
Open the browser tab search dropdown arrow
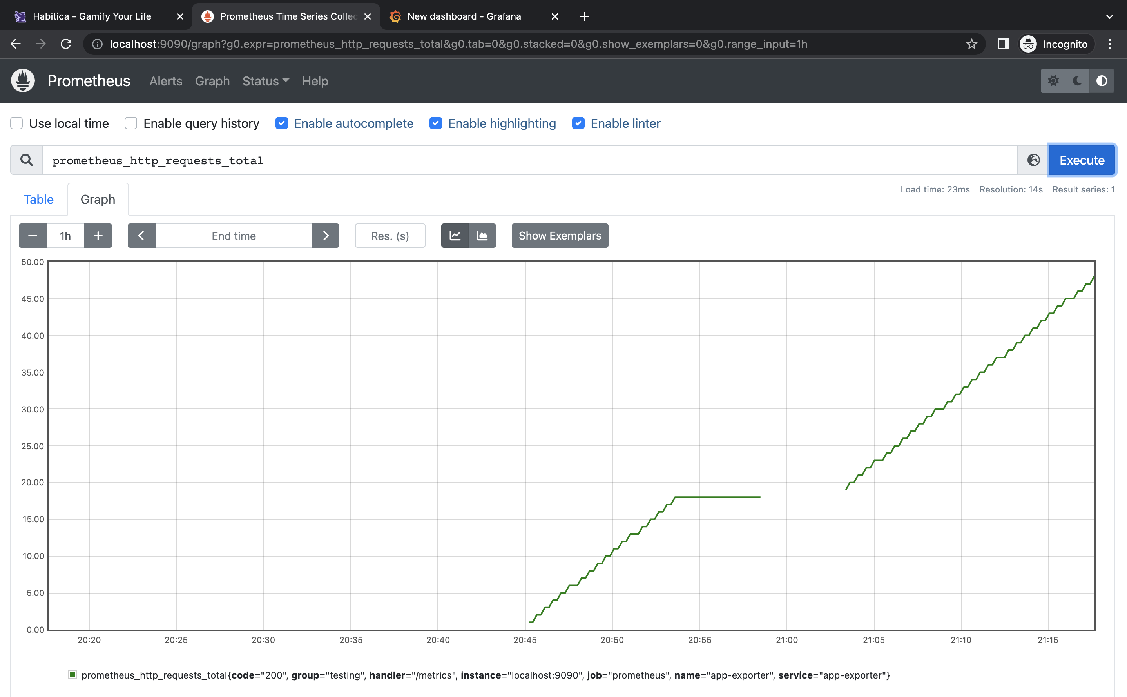[x=1109, y=16]
